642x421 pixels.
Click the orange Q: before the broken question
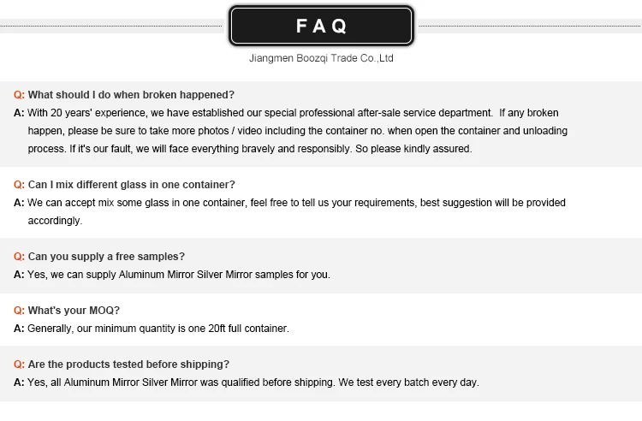click(x=19, y=95)
